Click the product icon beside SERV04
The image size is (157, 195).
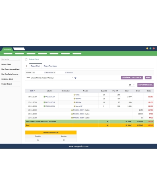click(x=74, y=102)
